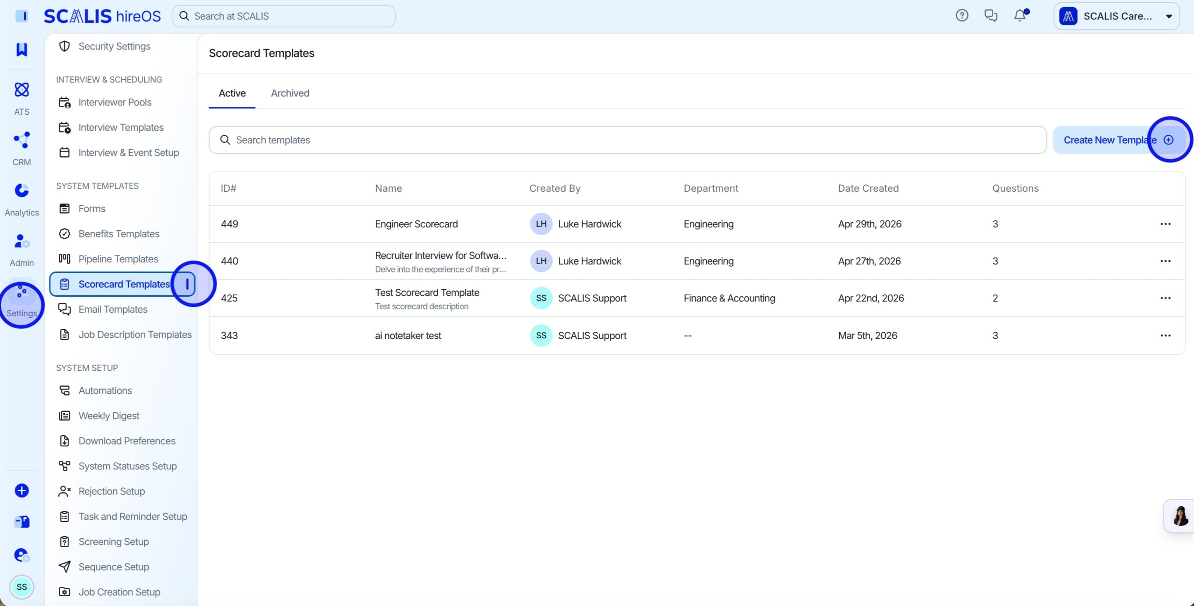This screenshot has width=1194, height=606.
Task: Open the Admin module icon
Action: 21,241
